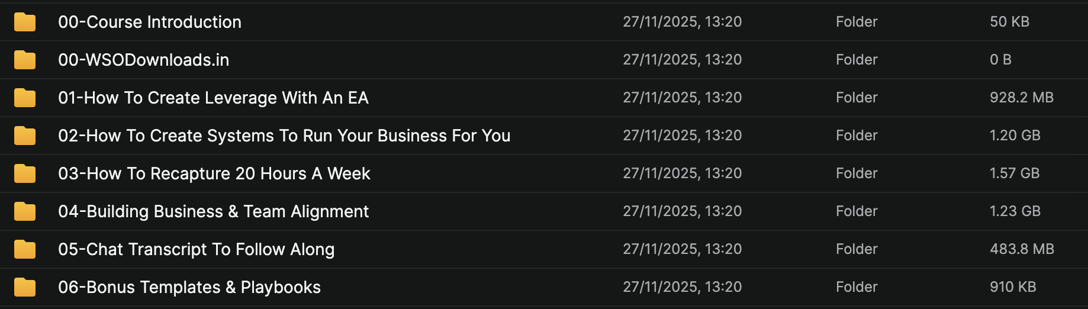Viewport: 1088px width, 309px height.
Task: Open 02-How To Create Systems To Run Your Business
Action: [x=284, y=136]
